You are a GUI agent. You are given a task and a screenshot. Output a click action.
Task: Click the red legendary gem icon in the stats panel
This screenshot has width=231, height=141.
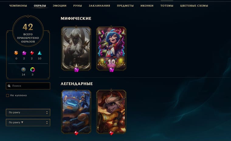(x=32, y=53)
